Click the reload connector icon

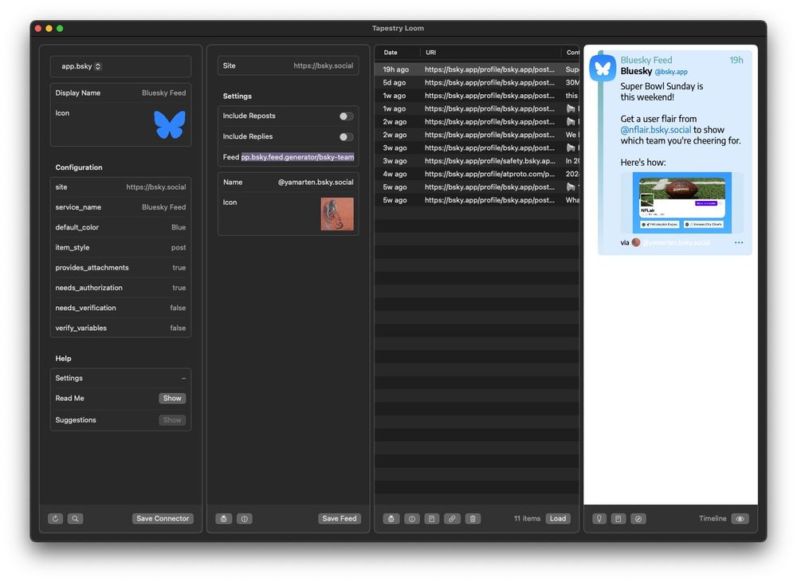56,518
